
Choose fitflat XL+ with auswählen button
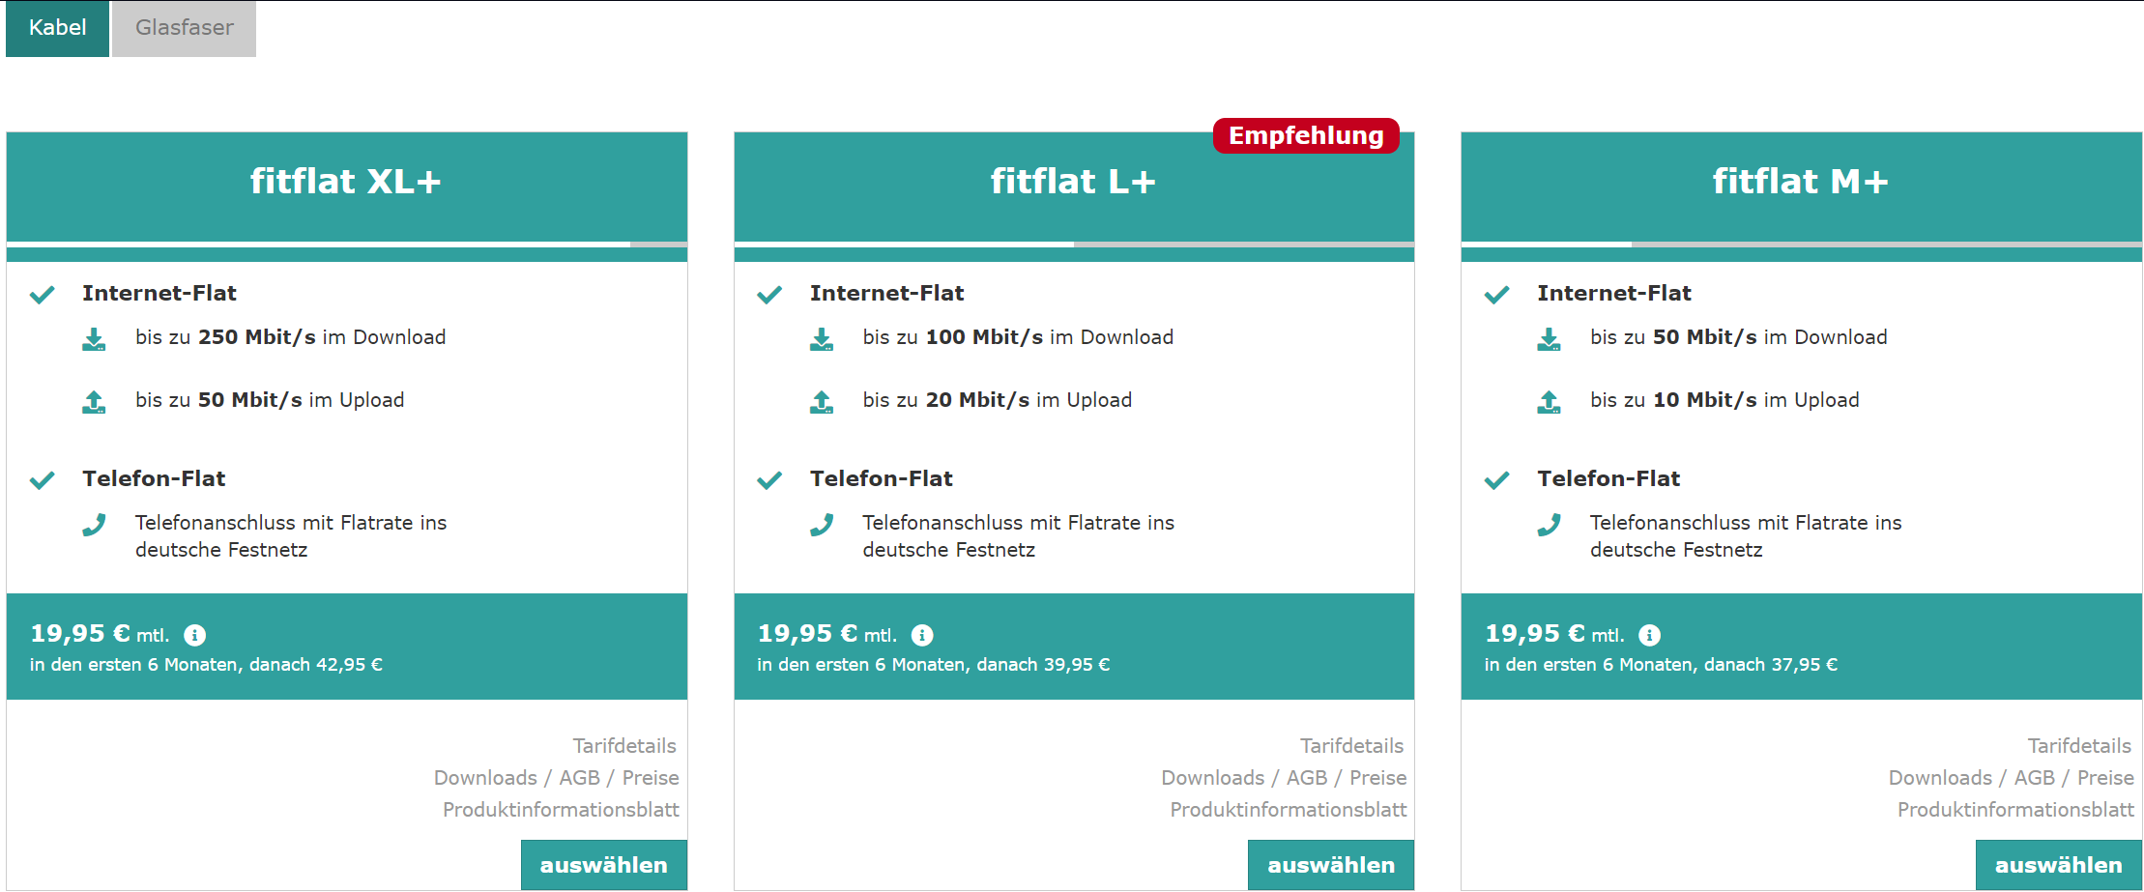[604, 865]
